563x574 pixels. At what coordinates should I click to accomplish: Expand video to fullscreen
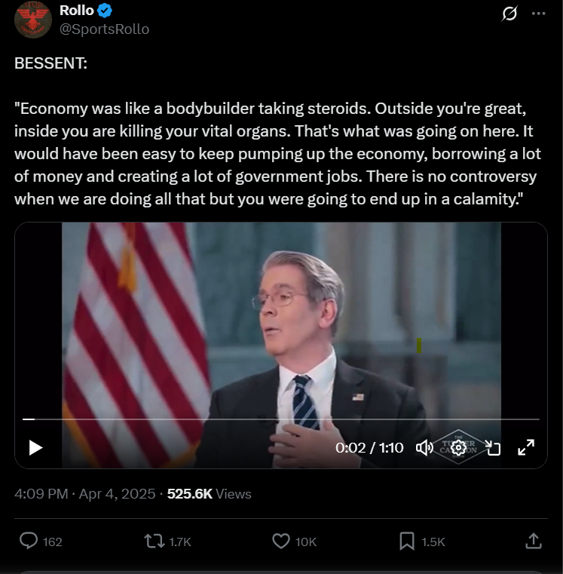coord(526,448)
